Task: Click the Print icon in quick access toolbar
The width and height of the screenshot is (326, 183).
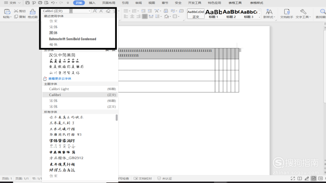Action: pyautogui.click(x=40, y=3)
